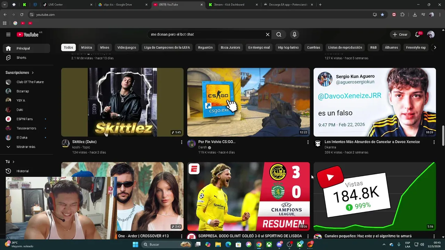Screen dimensions: 445x250
Task: Switch to Stream - Kick Dashboard tab
Action: coord(233,5)
